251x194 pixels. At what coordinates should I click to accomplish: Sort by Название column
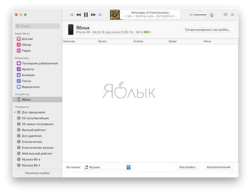(80, 41)
